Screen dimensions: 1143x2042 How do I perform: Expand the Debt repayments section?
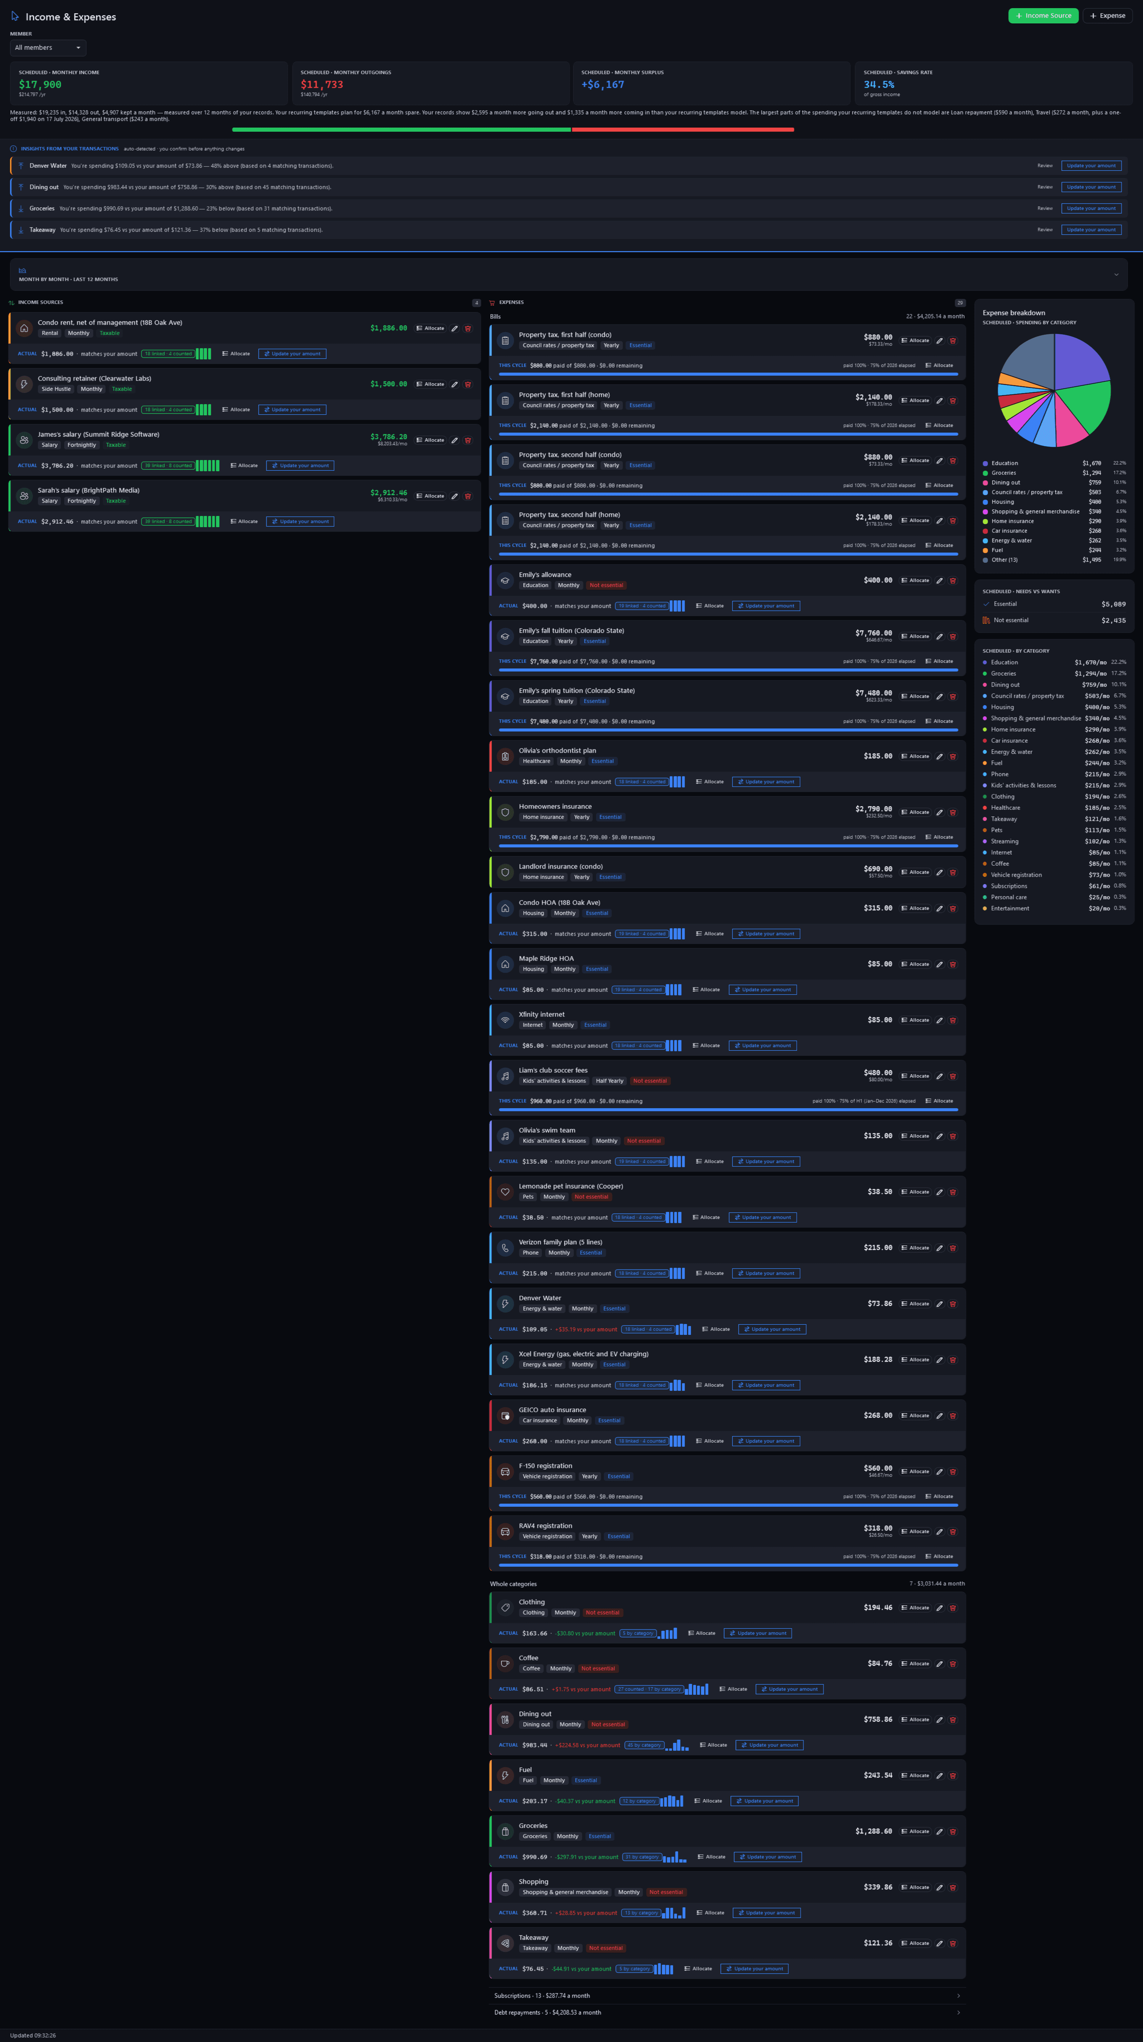(727, 2013)
